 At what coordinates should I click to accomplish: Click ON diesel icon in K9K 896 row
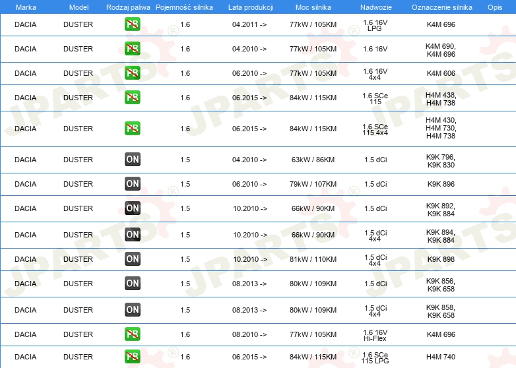coord(132,183)
